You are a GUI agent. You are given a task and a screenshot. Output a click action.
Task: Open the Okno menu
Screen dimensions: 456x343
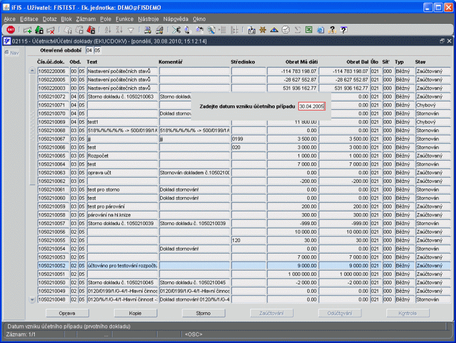click(x=199, y=19)
